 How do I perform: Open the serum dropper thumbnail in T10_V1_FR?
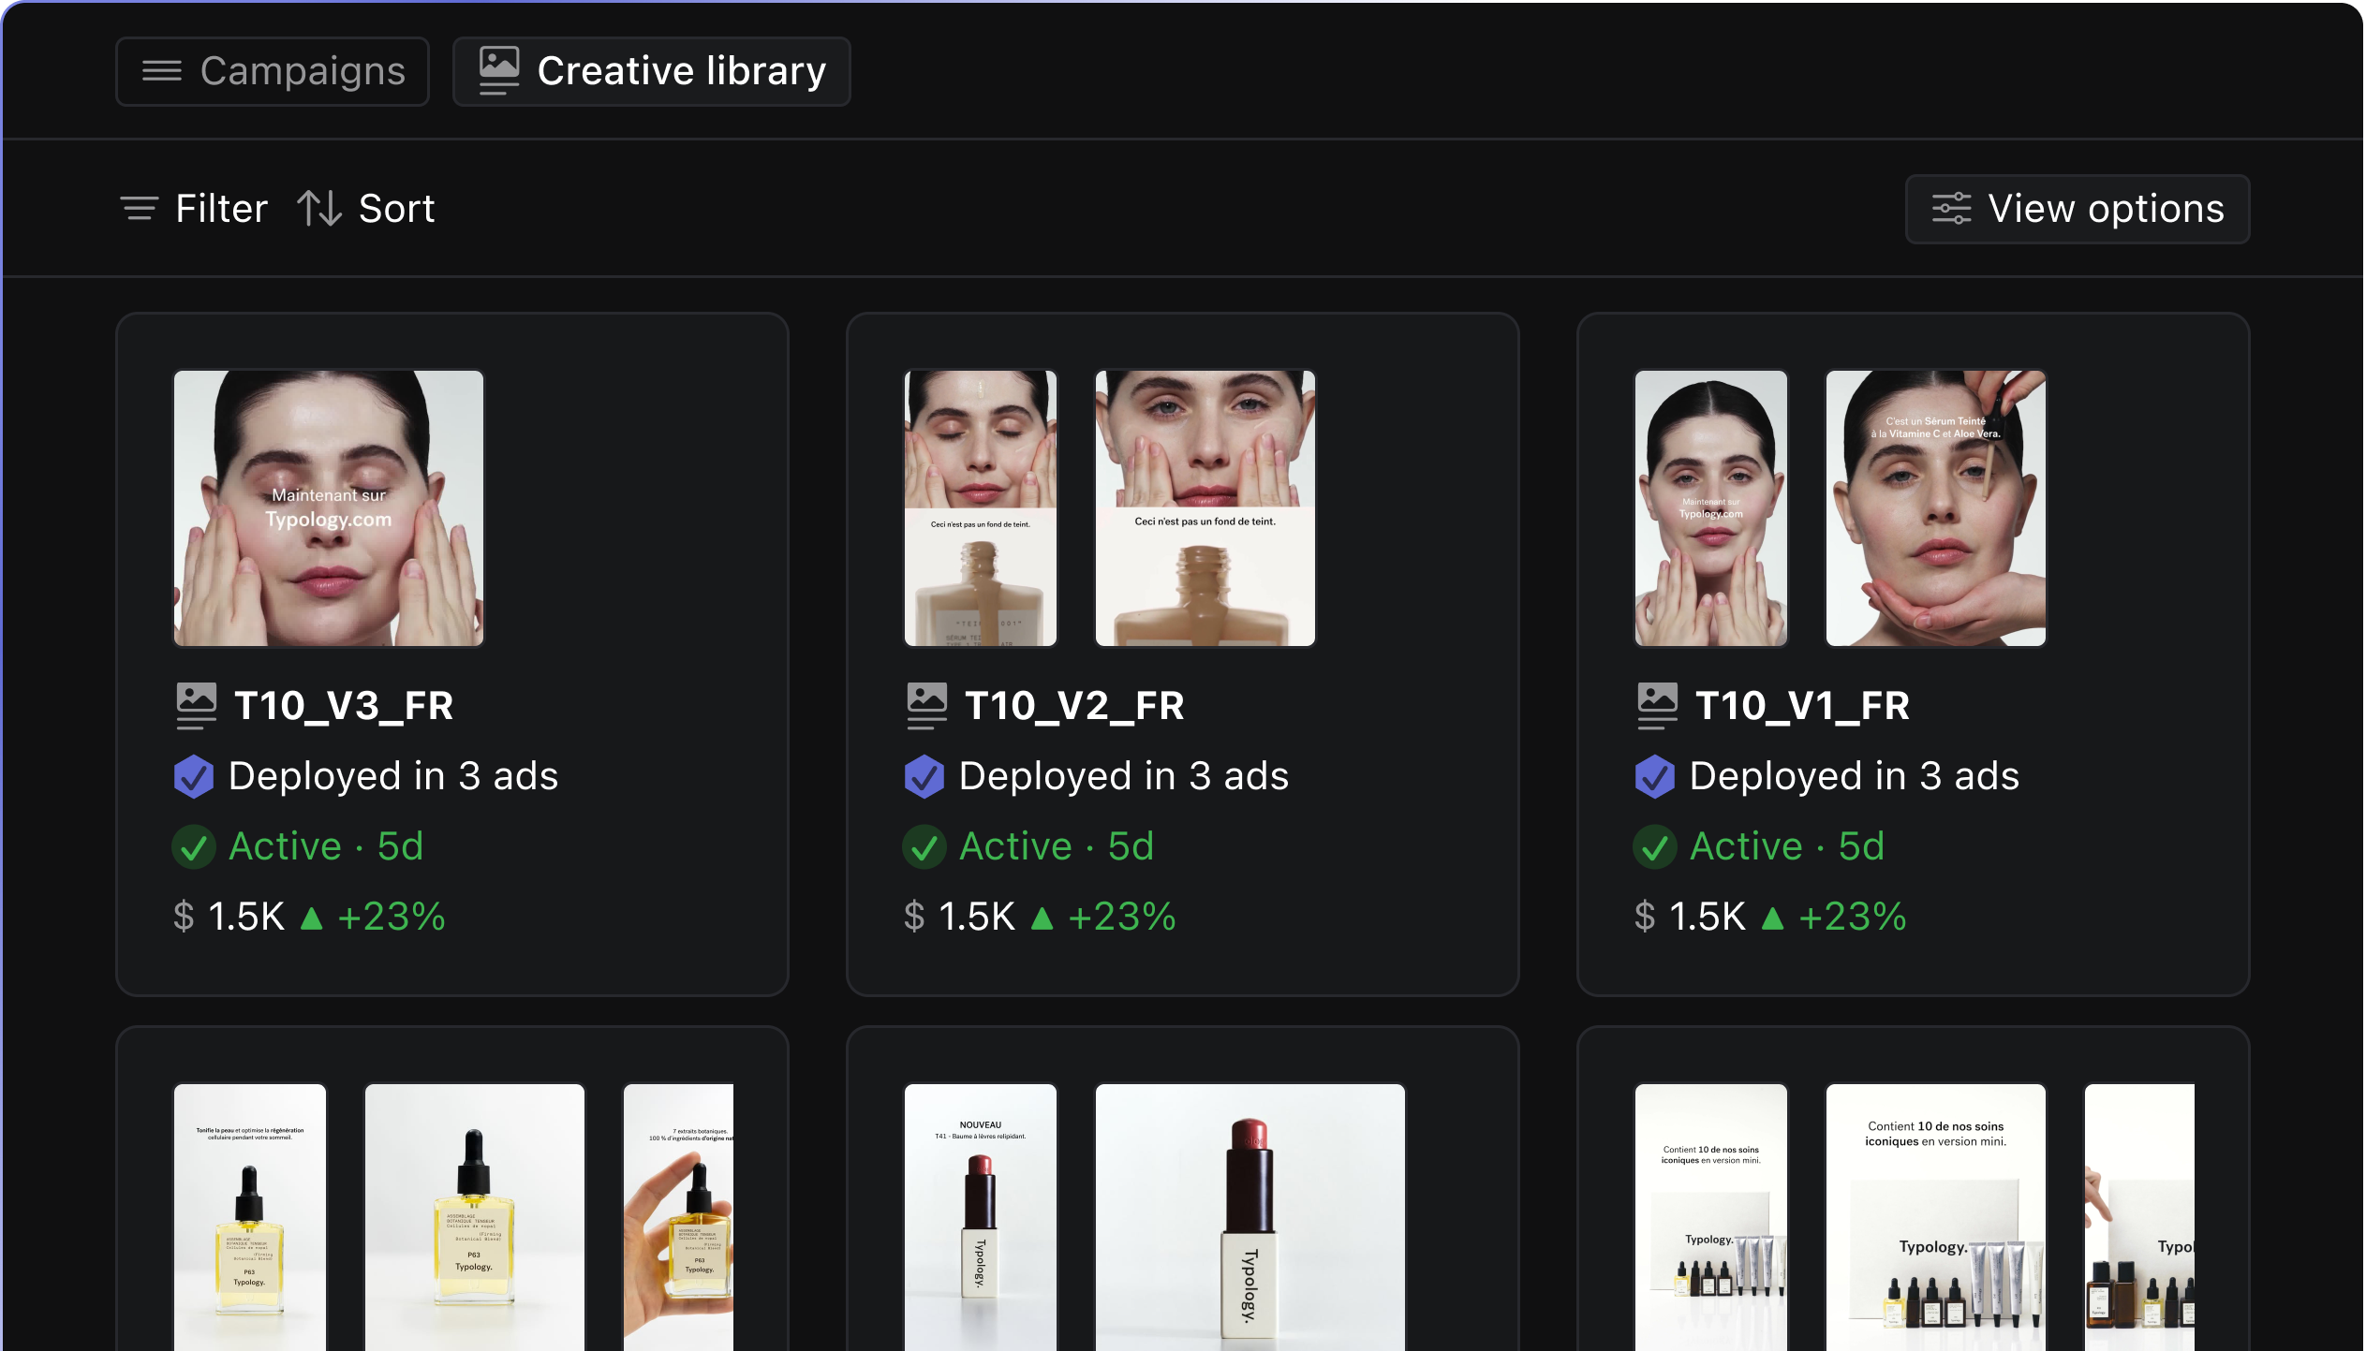[x=1936, y=508]
